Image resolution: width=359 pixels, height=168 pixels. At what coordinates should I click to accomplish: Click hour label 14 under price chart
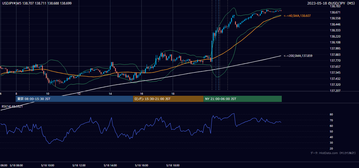click(x=110, y=94)
